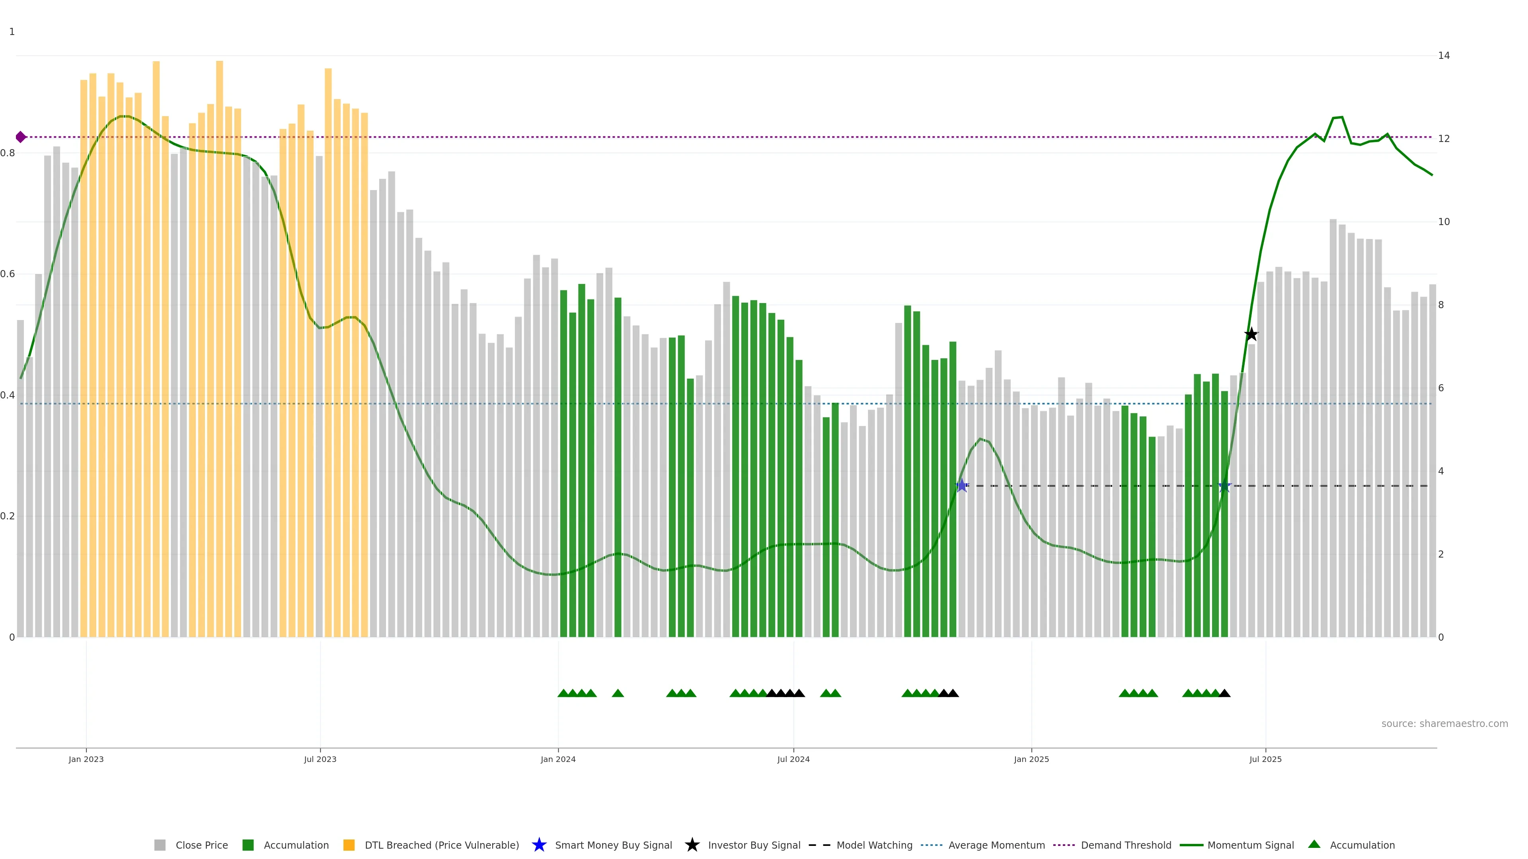This screenshot has height=859, width=1528.
Task: Click the tallest orange bar near April 2023
Action: click(220, 237)
